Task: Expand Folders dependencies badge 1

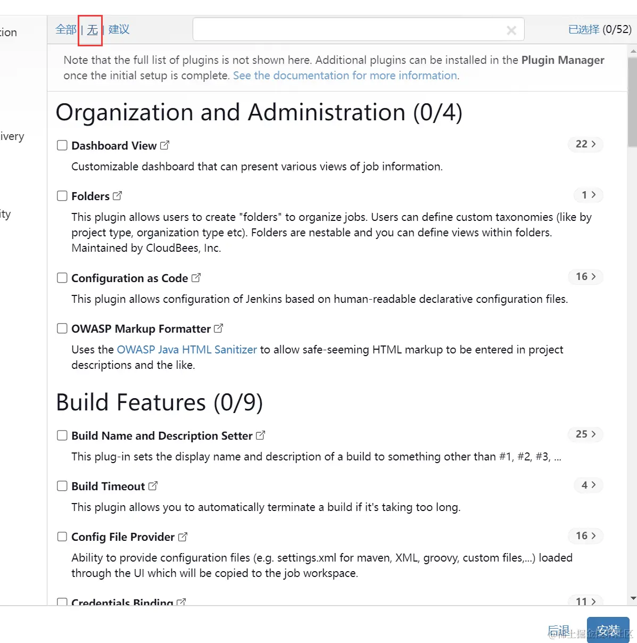Action: pyautogui.click(x=589, y=195)
